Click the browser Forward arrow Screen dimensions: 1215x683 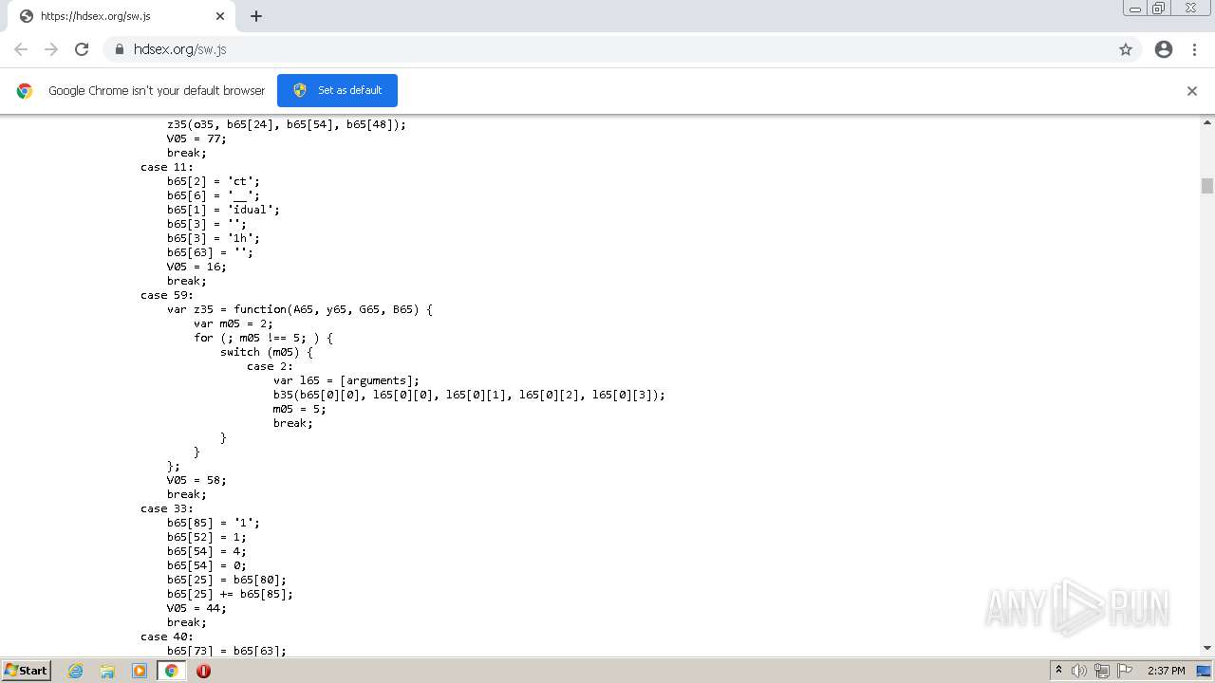(51, 49)
